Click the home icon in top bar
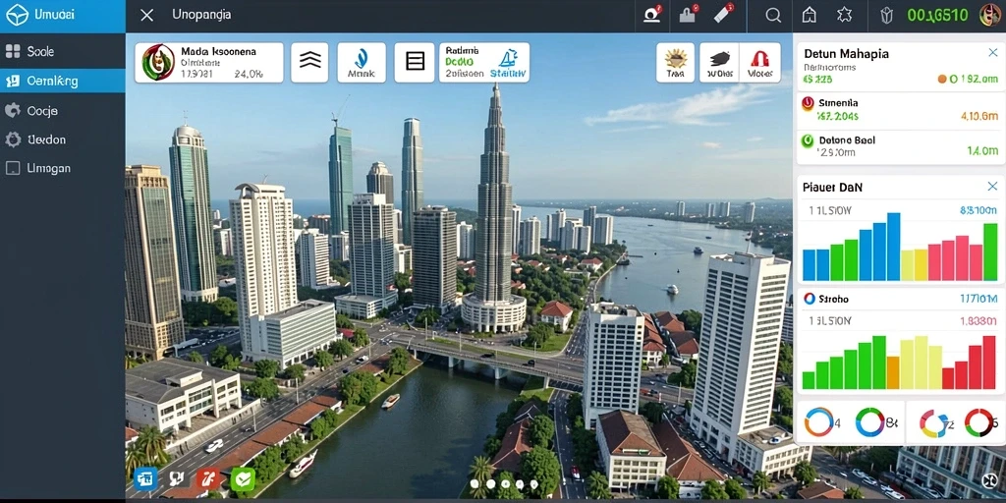The image size is (1006, 503). point(810,16)
